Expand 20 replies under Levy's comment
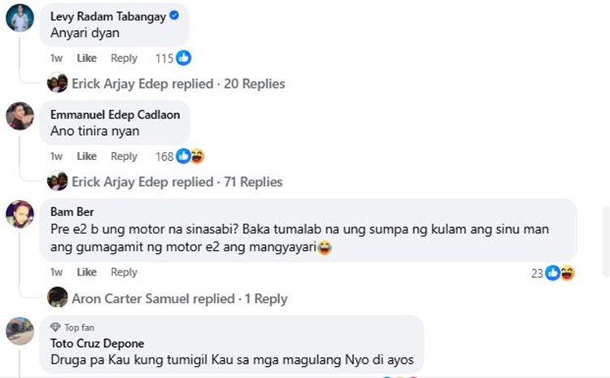Screen dimensions: 610x378 pos(178,84)
